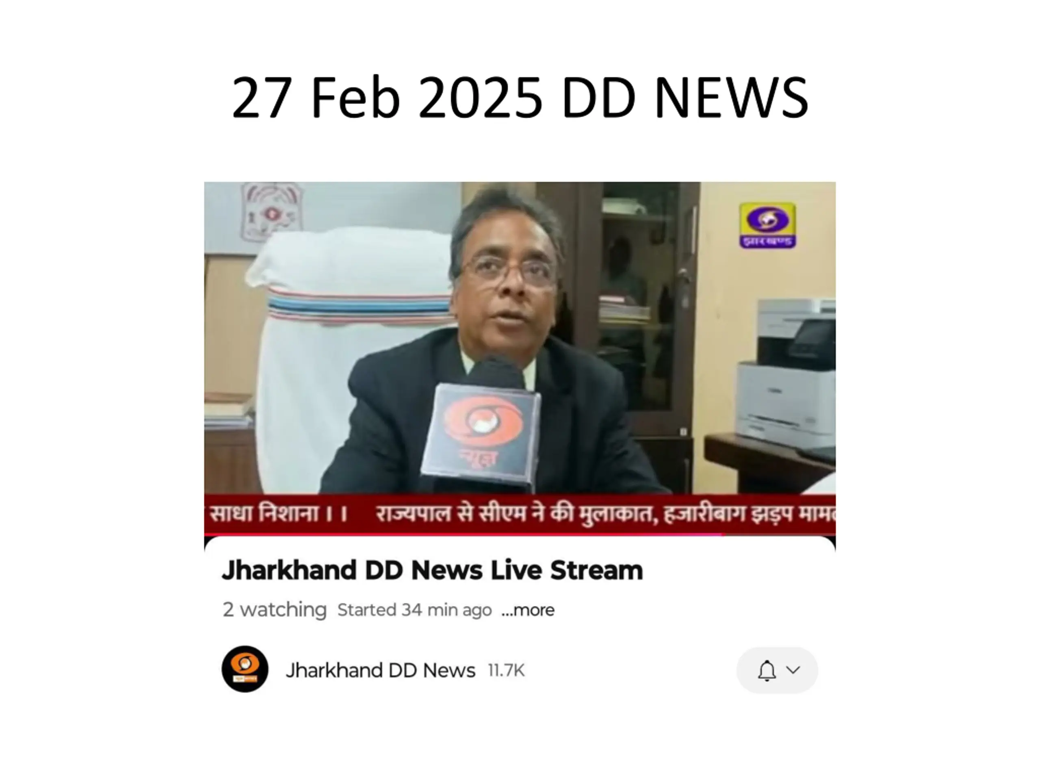This screenshot has width=1040, height=780.
Task: Click the DD Jharkhand watermark logo in video
Action: point(767,225)
